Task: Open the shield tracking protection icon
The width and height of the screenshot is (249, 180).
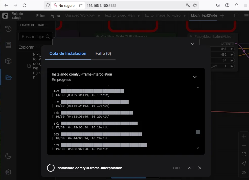Action: click(x=48, y=5)
